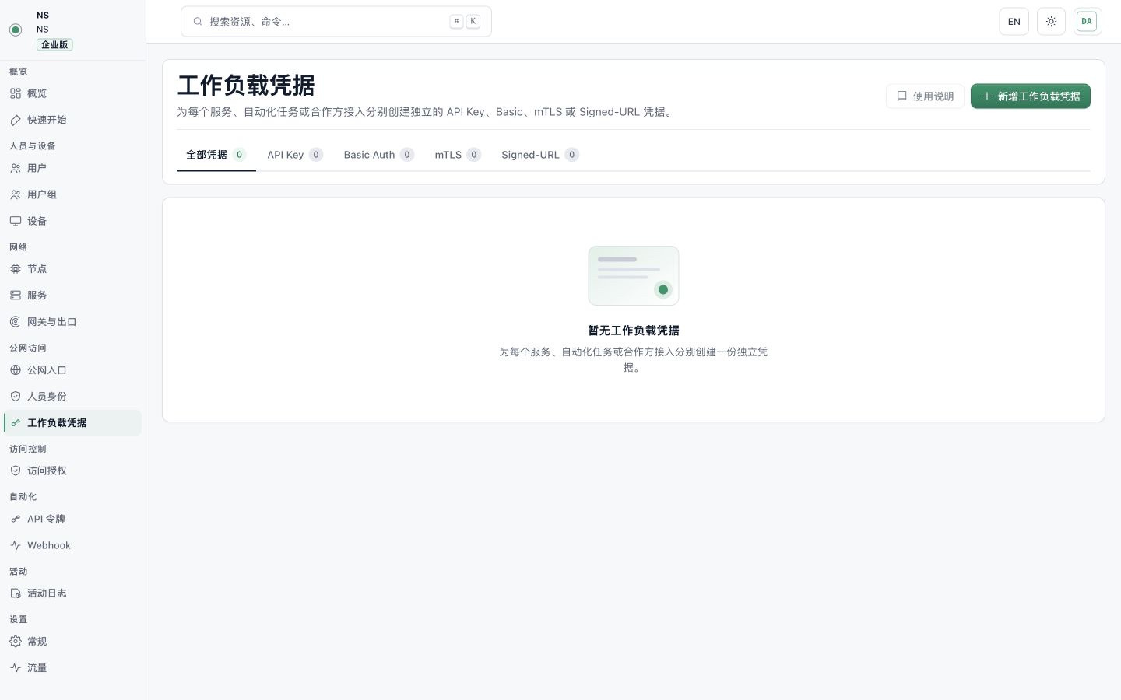The width and height of the screenshot is (1121, 700).
Task: Go to 用户 users page
Action: pyautogui.click(x=72, y=168)
